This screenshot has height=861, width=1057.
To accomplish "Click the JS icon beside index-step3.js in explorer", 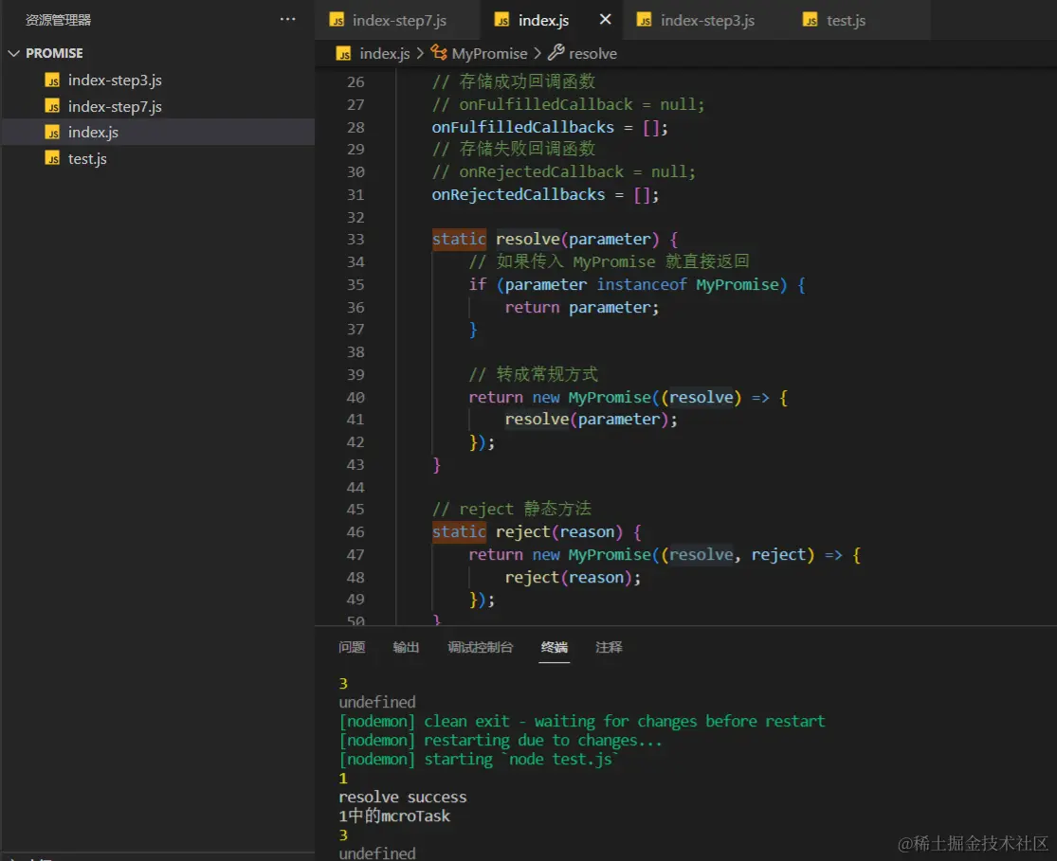I will [52, 81].
